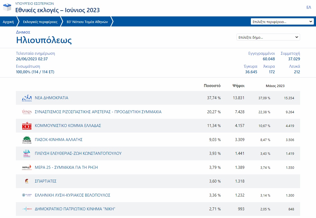Click the Νέα Δημοκρατία party logo
This screenshot has height=218, width=316.
(x=27, y=98)
